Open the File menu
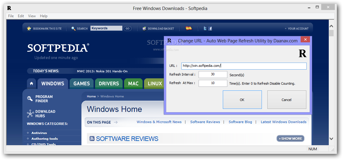 (11, 16)
